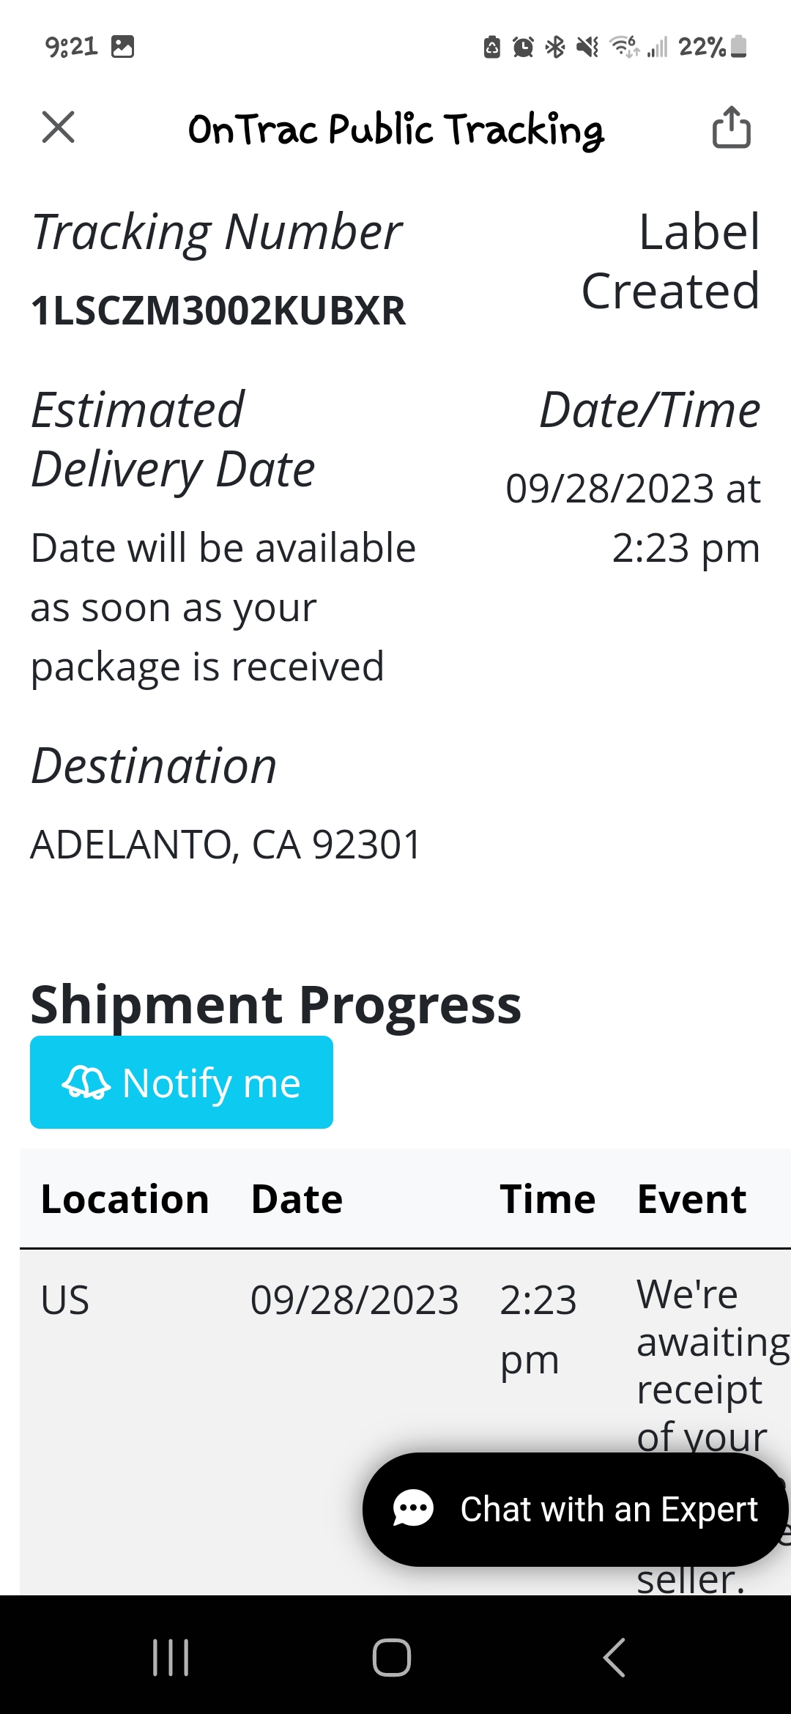Click the bell icon on Notify me
The width and height of the screenshot is (791, 1714).
pos(86,1083)
